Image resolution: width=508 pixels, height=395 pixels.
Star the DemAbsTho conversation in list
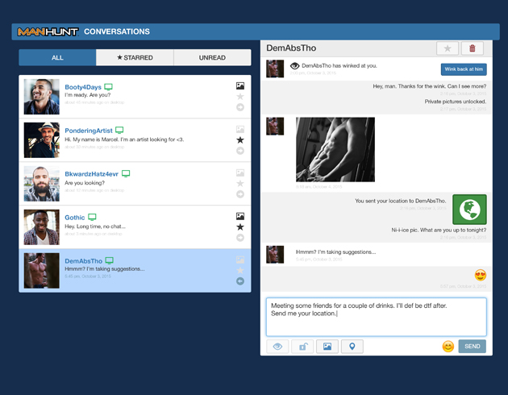coord(240,270)
